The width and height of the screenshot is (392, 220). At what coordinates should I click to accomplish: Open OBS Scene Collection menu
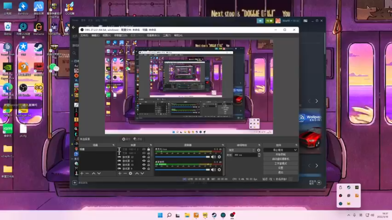(153, 35)
